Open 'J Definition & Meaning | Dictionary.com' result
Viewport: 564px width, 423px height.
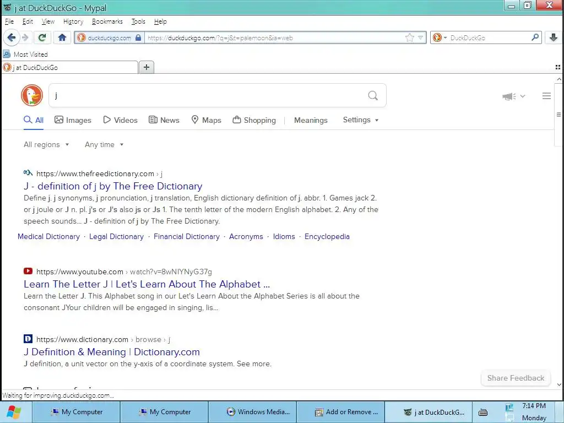pyautogui.click(x=112, y=352)
